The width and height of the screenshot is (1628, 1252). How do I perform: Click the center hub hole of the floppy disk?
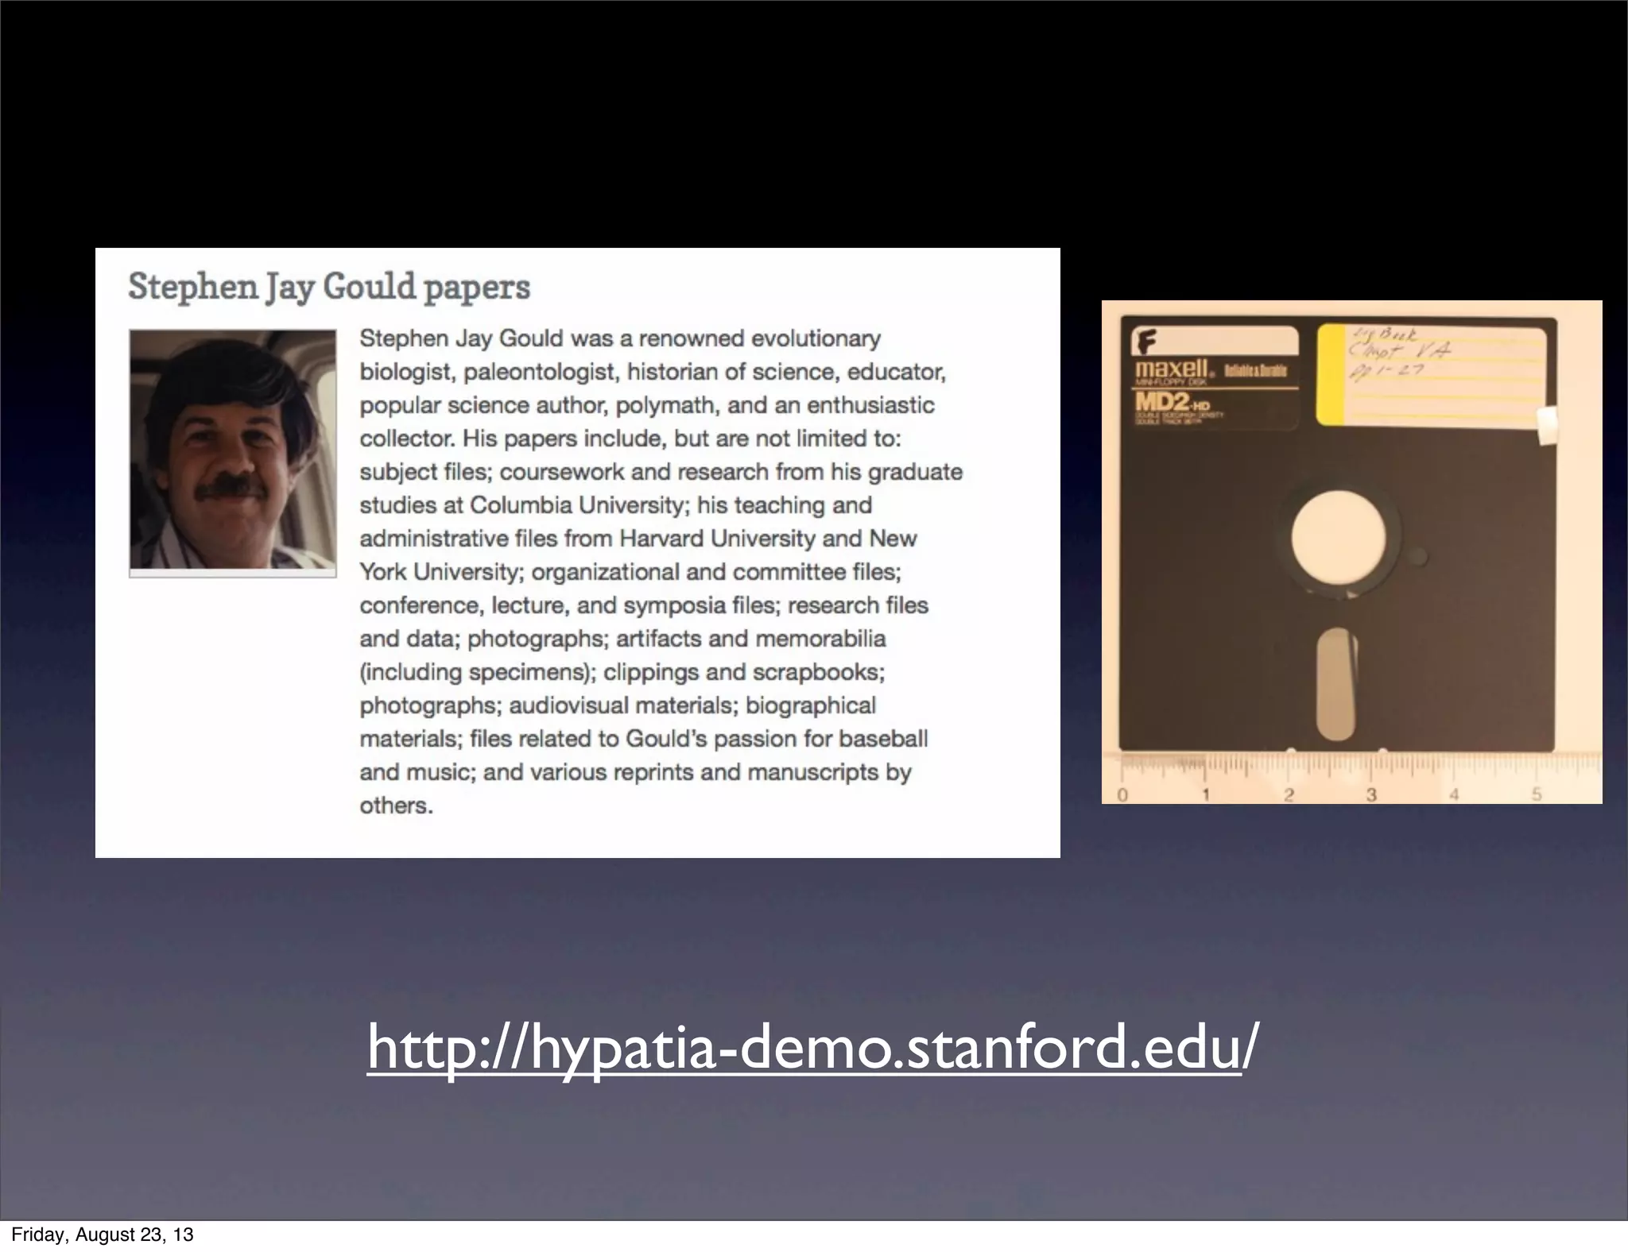(1339, 537)
